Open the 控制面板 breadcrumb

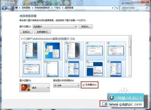click(x=26, y=8)
